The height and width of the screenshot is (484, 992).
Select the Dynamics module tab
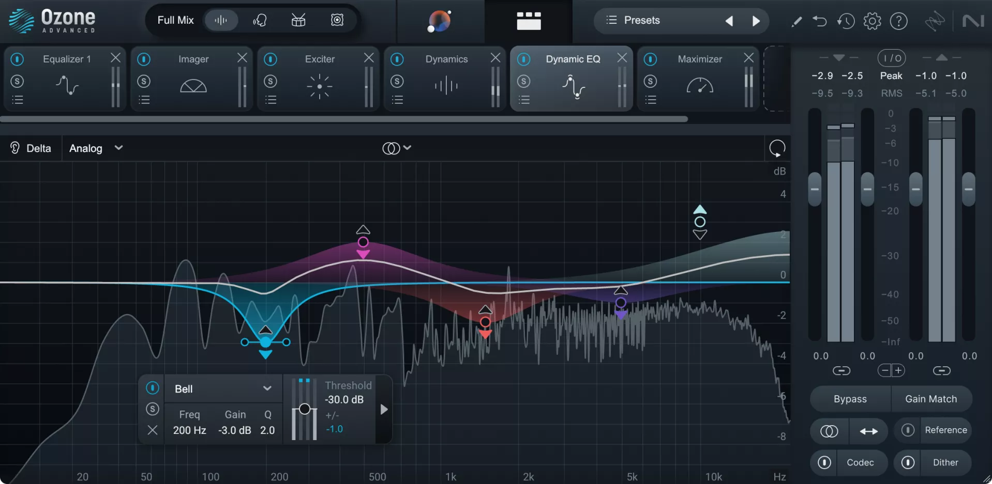click(x=445, y=79)
